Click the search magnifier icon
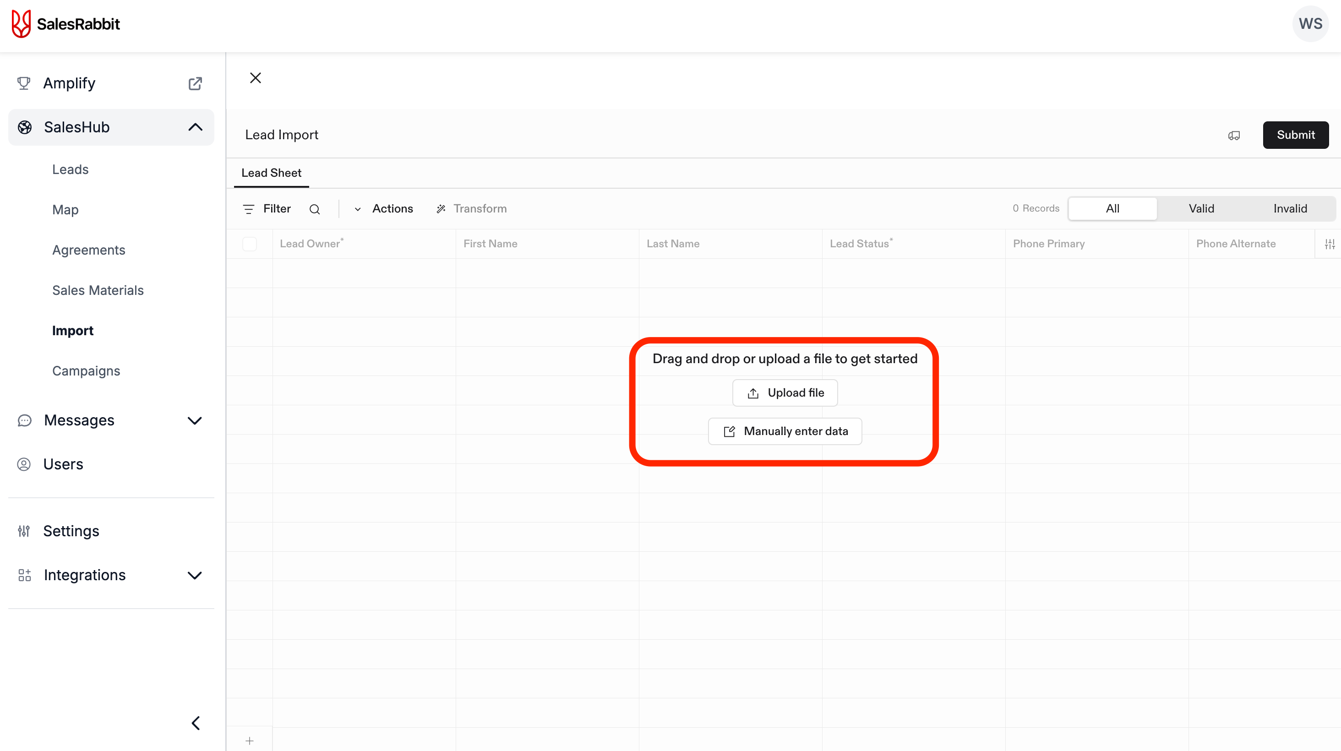The height and width of the screenshot is (751, 1341). pyautogui.click(x=315, y=209)
